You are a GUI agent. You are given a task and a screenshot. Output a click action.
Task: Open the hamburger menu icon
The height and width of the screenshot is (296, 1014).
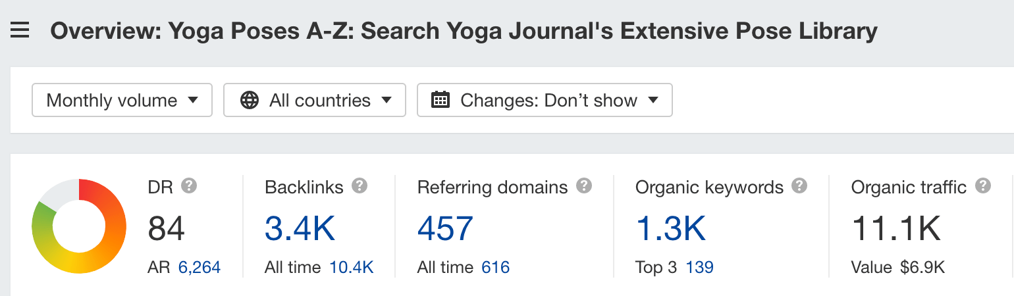pos(20,30)
